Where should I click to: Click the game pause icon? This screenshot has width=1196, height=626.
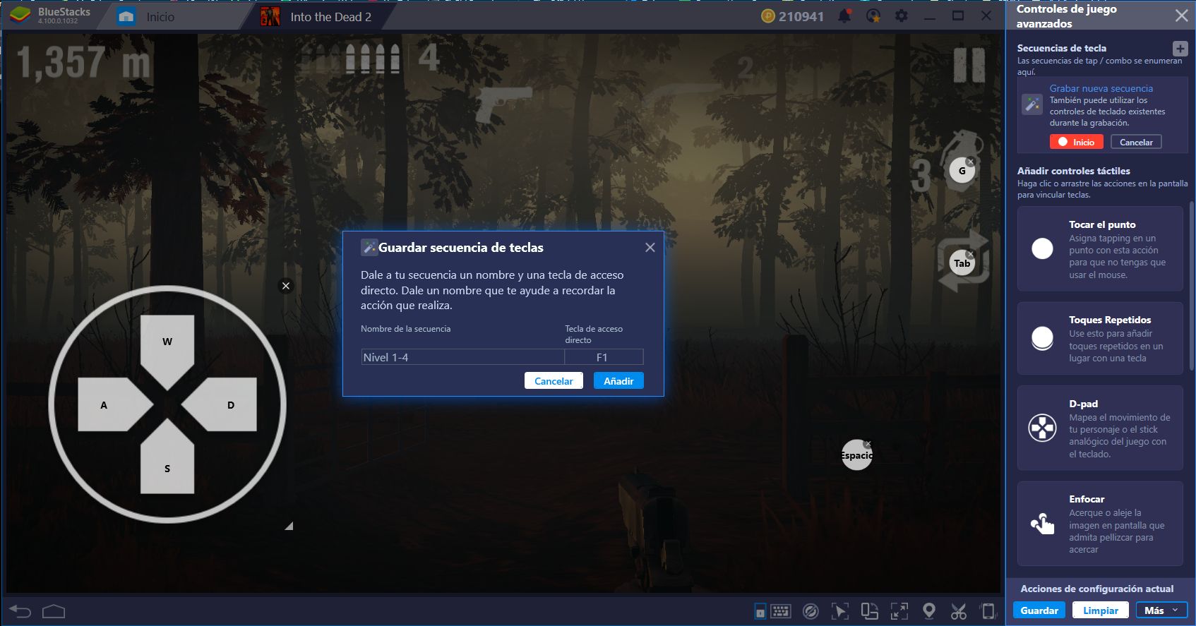[969, 65]
